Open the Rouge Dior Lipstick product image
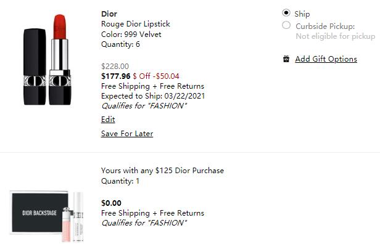380x244 pixels. [x=47, y=60]
